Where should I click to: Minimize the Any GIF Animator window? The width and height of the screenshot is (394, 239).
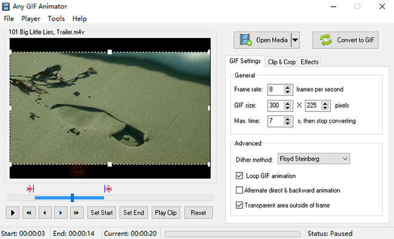point(333,7)
